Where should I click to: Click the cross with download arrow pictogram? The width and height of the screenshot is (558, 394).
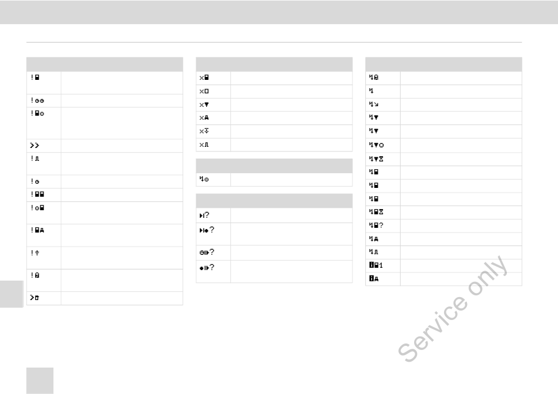point(204,131)
